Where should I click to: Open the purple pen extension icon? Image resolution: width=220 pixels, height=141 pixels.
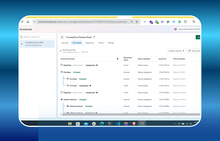point(145,22)
